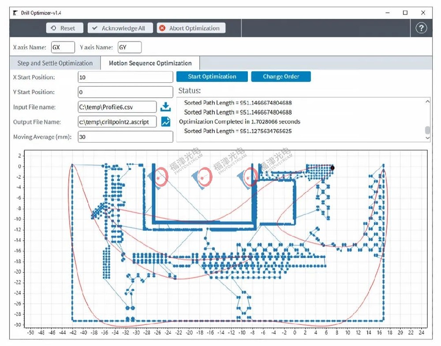Click the status log scrollbar thumb
This screenshot has height=346, width=441.
tap(427, 130)
